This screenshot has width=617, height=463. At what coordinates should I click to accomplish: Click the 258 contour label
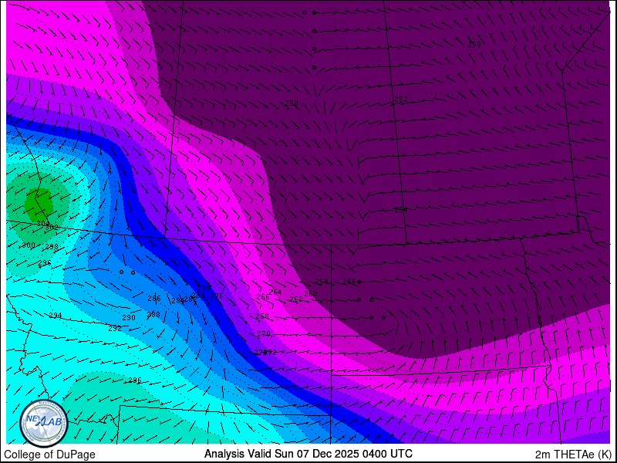(x=322, y=282)
